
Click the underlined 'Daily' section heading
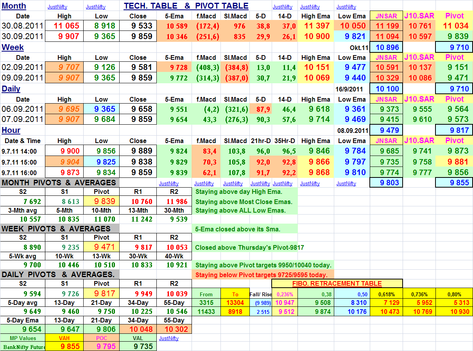pyautogui.click(x=11, y=89)
